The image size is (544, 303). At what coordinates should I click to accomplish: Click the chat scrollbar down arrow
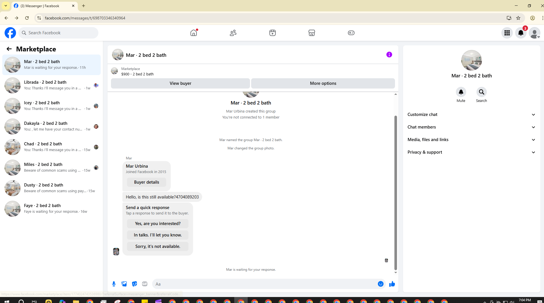click(x=396, y=272)
